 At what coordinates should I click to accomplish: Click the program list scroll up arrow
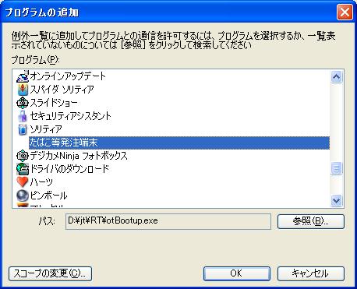[x=337, y=76]
